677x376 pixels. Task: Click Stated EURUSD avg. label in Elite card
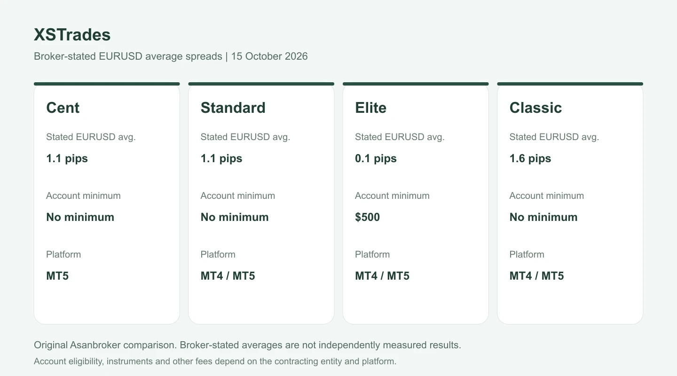click(400, 137)
